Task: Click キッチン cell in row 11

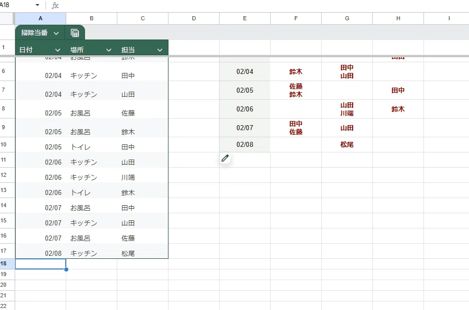Action: [x=92, y=160]
